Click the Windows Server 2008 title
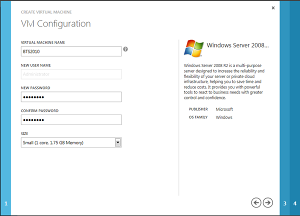The image size is (300, 216). tap(237, 45)
